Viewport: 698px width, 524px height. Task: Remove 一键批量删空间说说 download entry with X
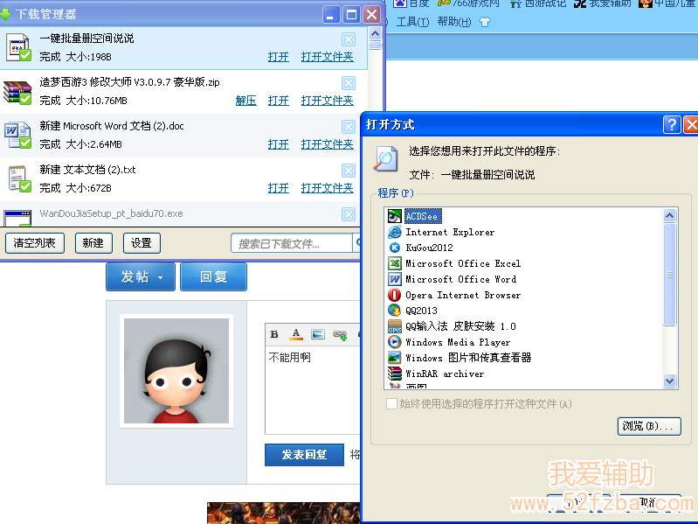[x=349, y=39]
